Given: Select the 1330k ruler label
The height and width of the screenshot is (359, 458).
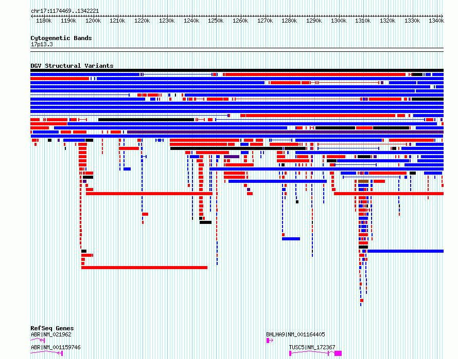Looking at the screenshot, I should 412,21.
